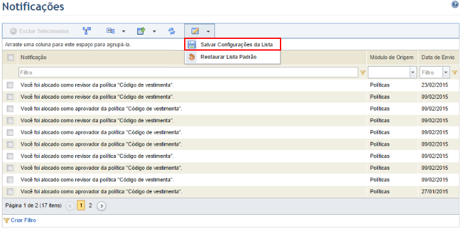Choose Salvar Configurações da Lista
The width and height of the screenshot is (461, 229).
233,44
